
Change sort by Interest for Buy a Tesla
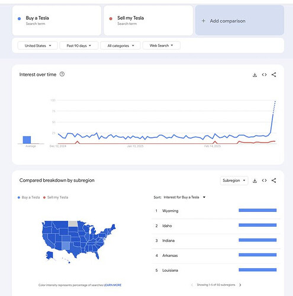tap(185, 197)
